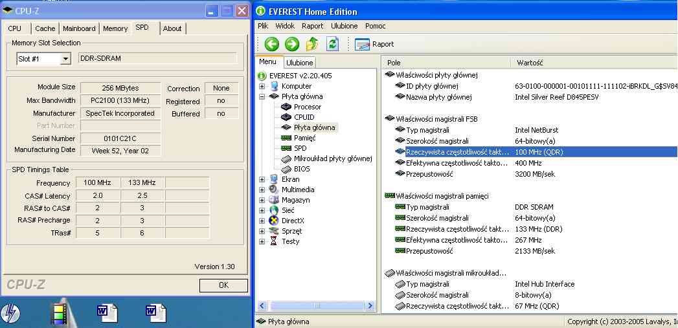Expand the Sieć tree node
The image size is (678, 328).
(x=262, y=210)
